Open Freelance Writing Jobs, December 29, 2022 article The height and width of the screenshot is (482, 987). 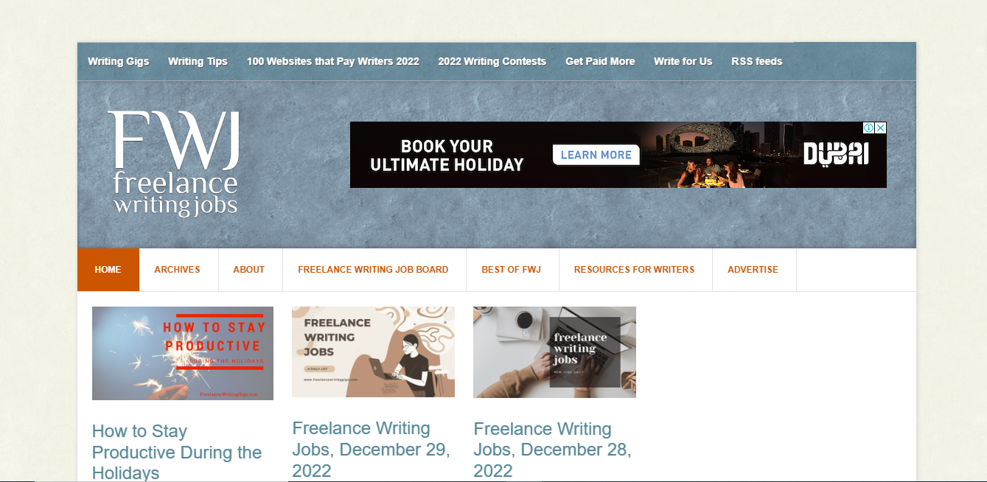coord(372,449)
